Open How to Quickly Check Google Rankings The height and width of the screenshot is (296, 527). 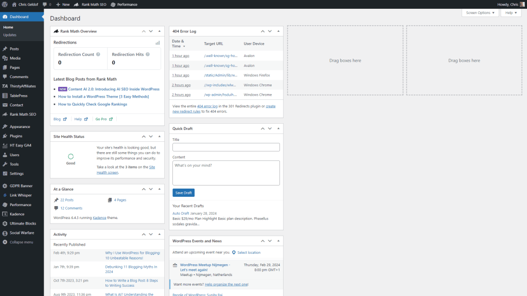pyautogui.click(x=93, y=104)
